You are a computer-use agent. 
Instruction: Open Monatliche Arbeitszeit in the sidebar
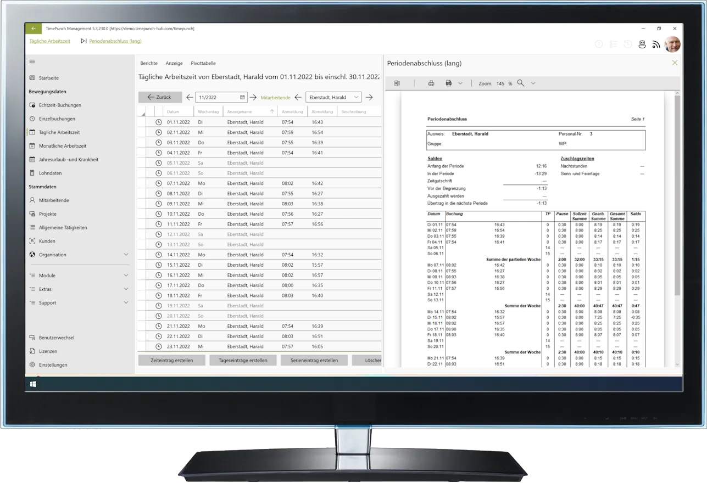point(58,146)
